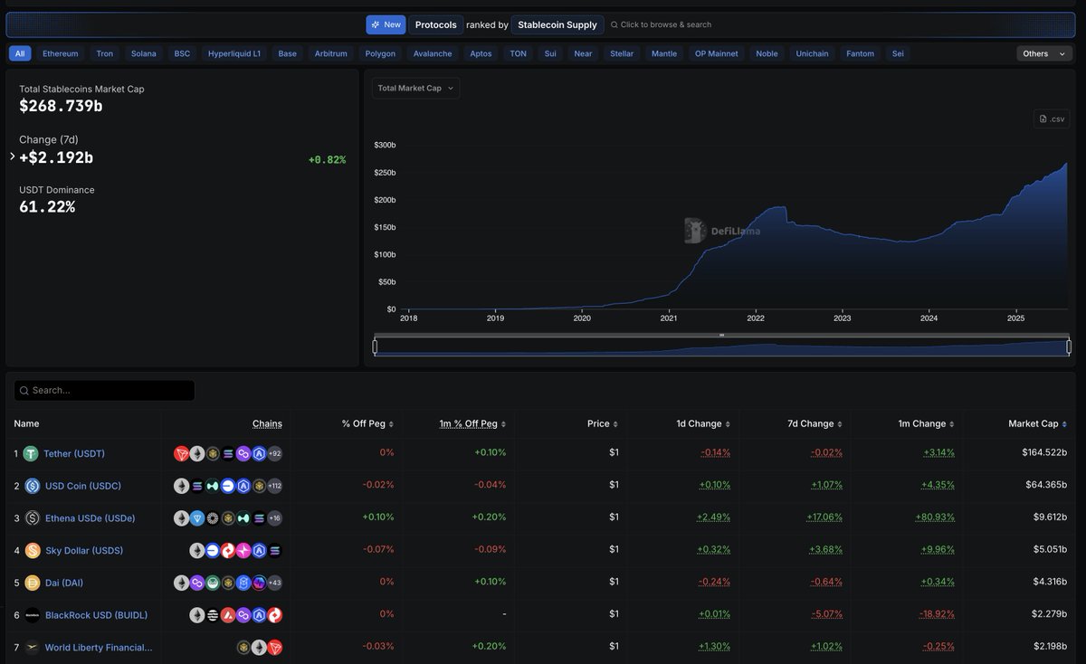Sort table by 1m % Off Peg
The height and width of the screenshot is (664, 1086).
click(x=472, y=423)
